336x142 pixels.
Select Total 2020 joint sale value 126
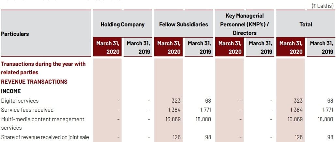[x=298, y=137]
